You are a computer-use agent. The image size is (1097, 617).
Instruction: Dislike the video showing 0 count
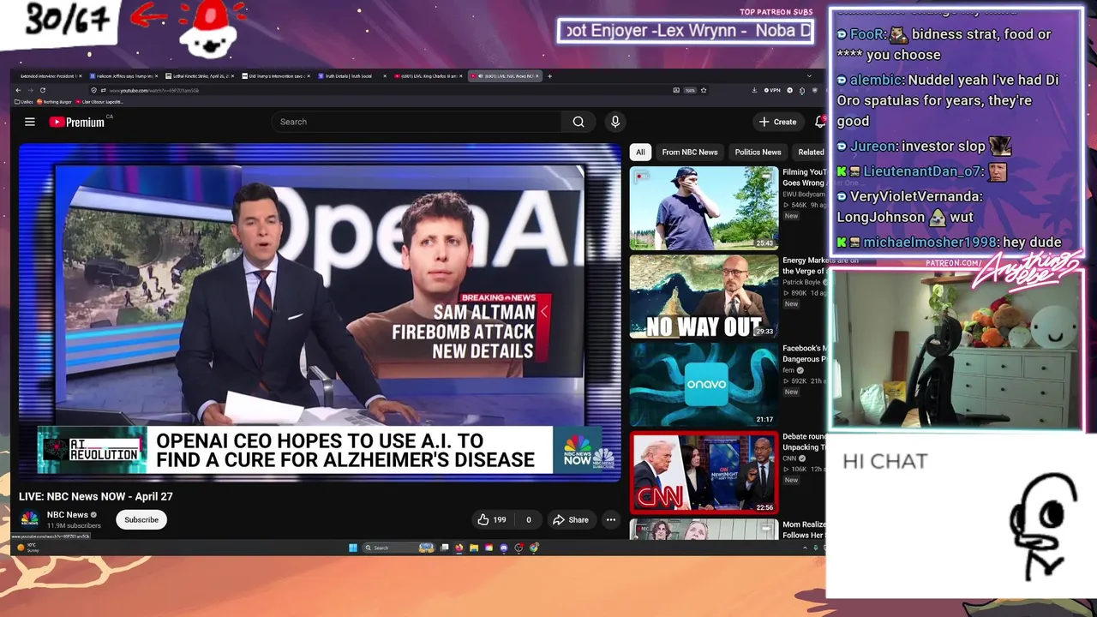coord(528,519)
